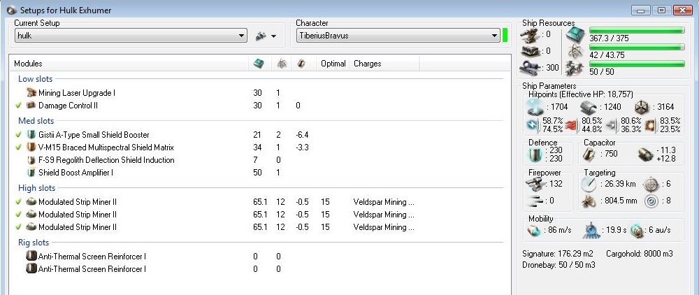Collapse the Rig slots group
Screen dimensions: 699x295
pos(34,243)
